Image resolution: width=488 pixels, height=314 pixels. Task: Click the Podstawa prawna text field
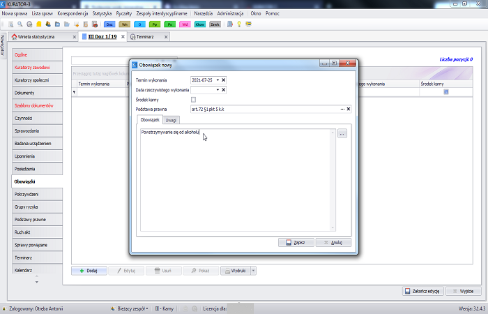coord(264,109)
